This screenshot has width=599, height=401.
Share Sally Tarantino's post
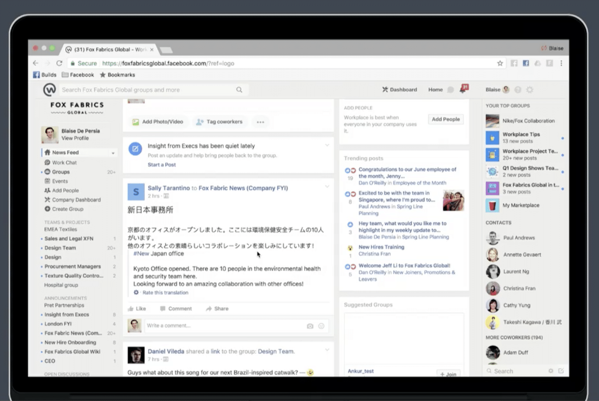click(x=217, y=308)
